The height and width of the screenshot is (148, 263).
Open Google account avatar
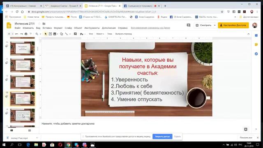click(255, 25)
